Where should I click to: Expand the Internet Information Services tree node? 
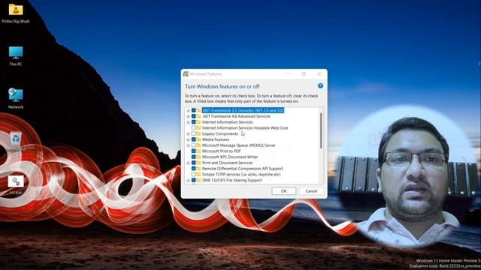(188, 122)
